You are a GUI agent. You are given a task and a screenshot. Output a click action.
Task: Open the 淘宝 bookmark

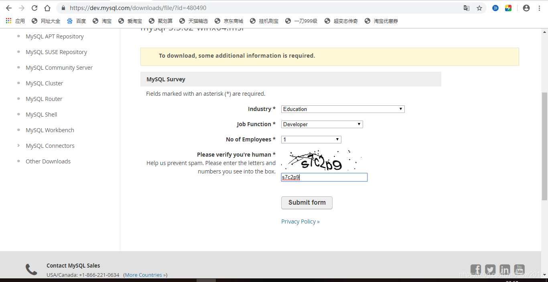[x=102, y=21]
